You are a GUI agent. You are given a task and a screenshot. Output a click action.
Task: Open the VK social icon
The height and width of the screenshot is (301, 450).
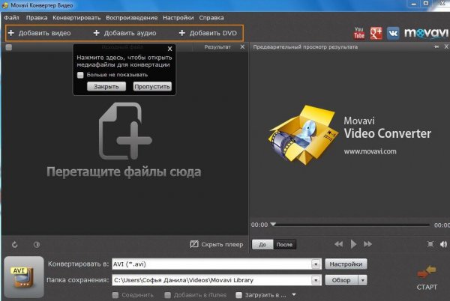click(393, 33)
